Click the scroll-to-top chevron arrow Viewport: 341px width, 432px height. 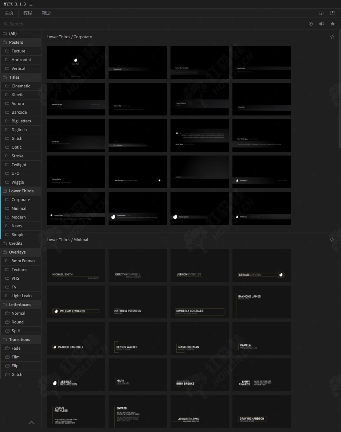[x=31, y=423]
